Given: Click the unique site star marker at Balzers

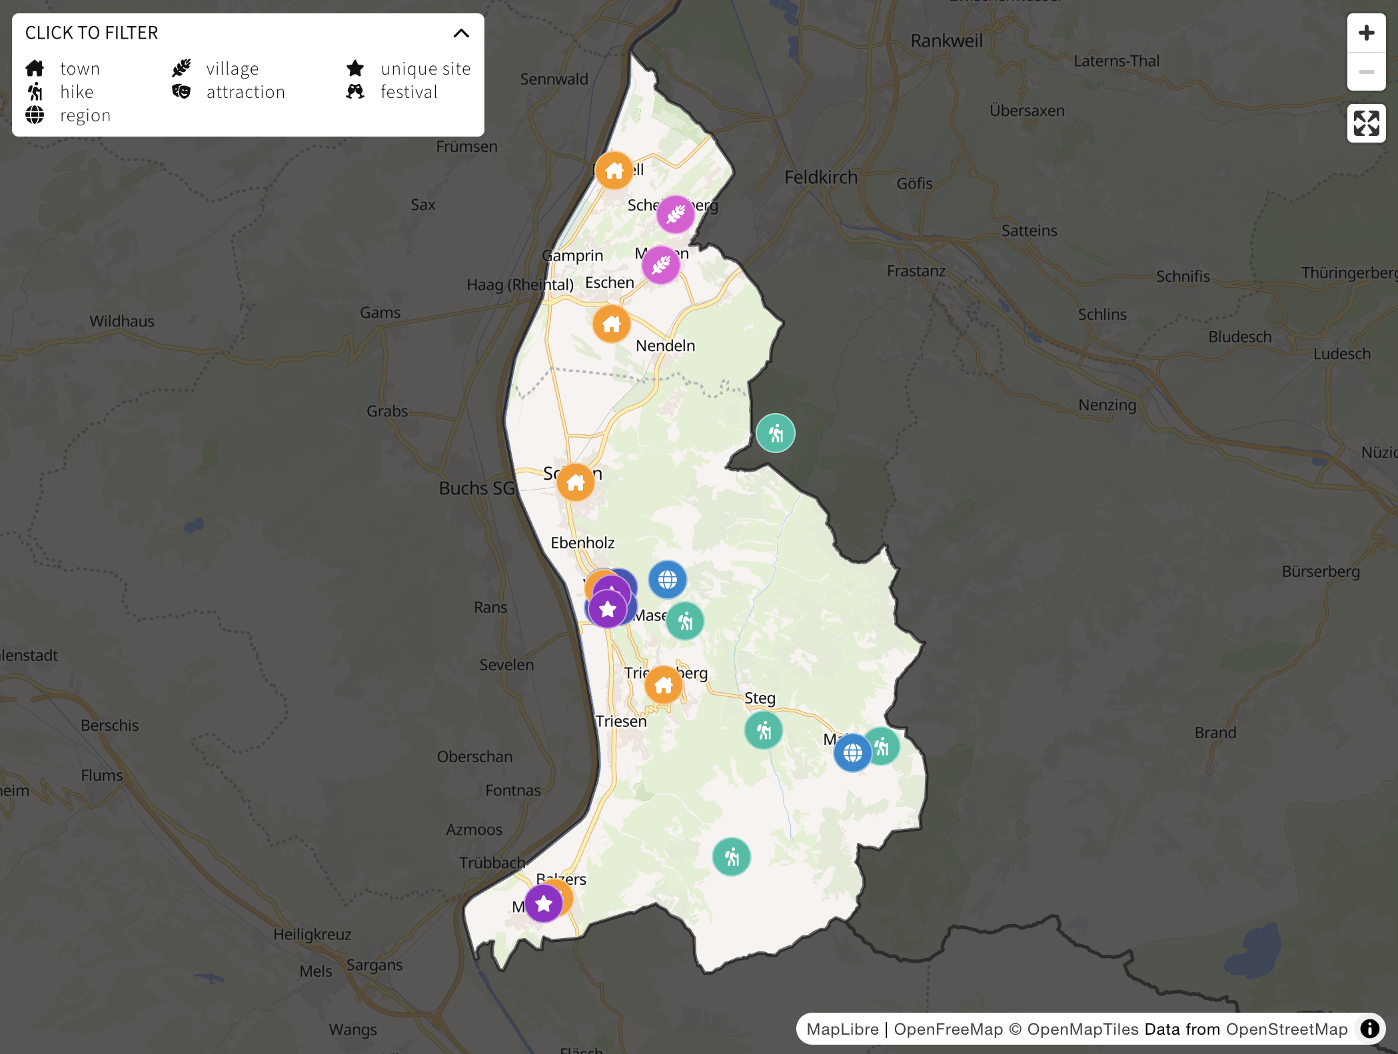Looking at the screenshot, I should point(543,903).
